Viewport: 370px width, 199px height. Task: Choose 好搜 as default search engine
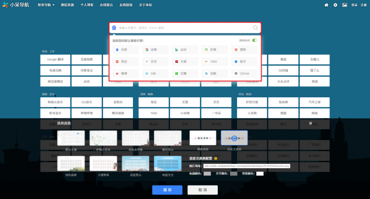[214, 50]
